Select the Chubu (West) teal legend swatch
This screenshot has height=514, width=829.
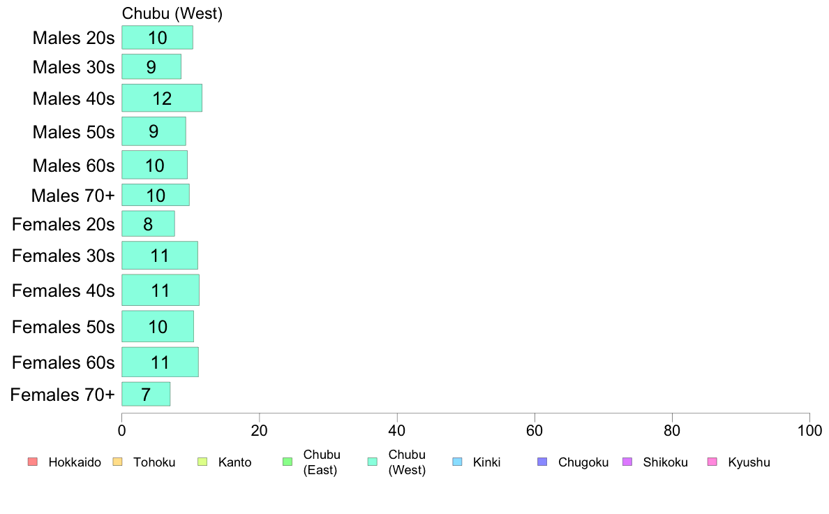tap(372, 462)
